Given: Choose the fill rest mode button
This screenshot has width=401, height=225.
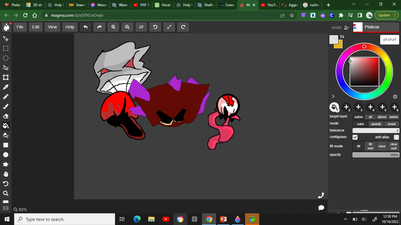Looking at the screenshot, I should (370, 146).
